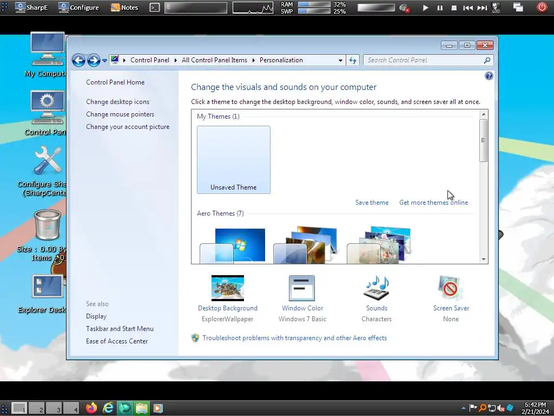The image size is (554, 416).
Task: Open the My Computer desktop icon
Action: [48, 54]
